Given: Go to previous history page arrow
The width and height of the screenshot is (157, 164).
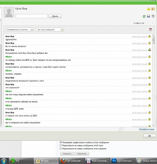Looking at the screenshot, I should (148, 23).
